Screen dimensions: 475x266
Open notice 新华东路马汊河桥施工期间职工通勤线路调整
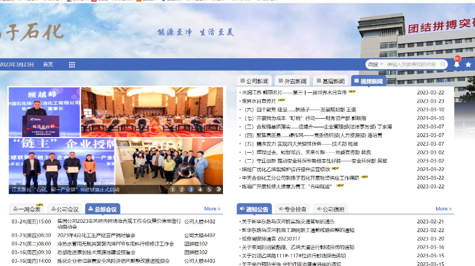pyautogui.click(x=298, y=230)
